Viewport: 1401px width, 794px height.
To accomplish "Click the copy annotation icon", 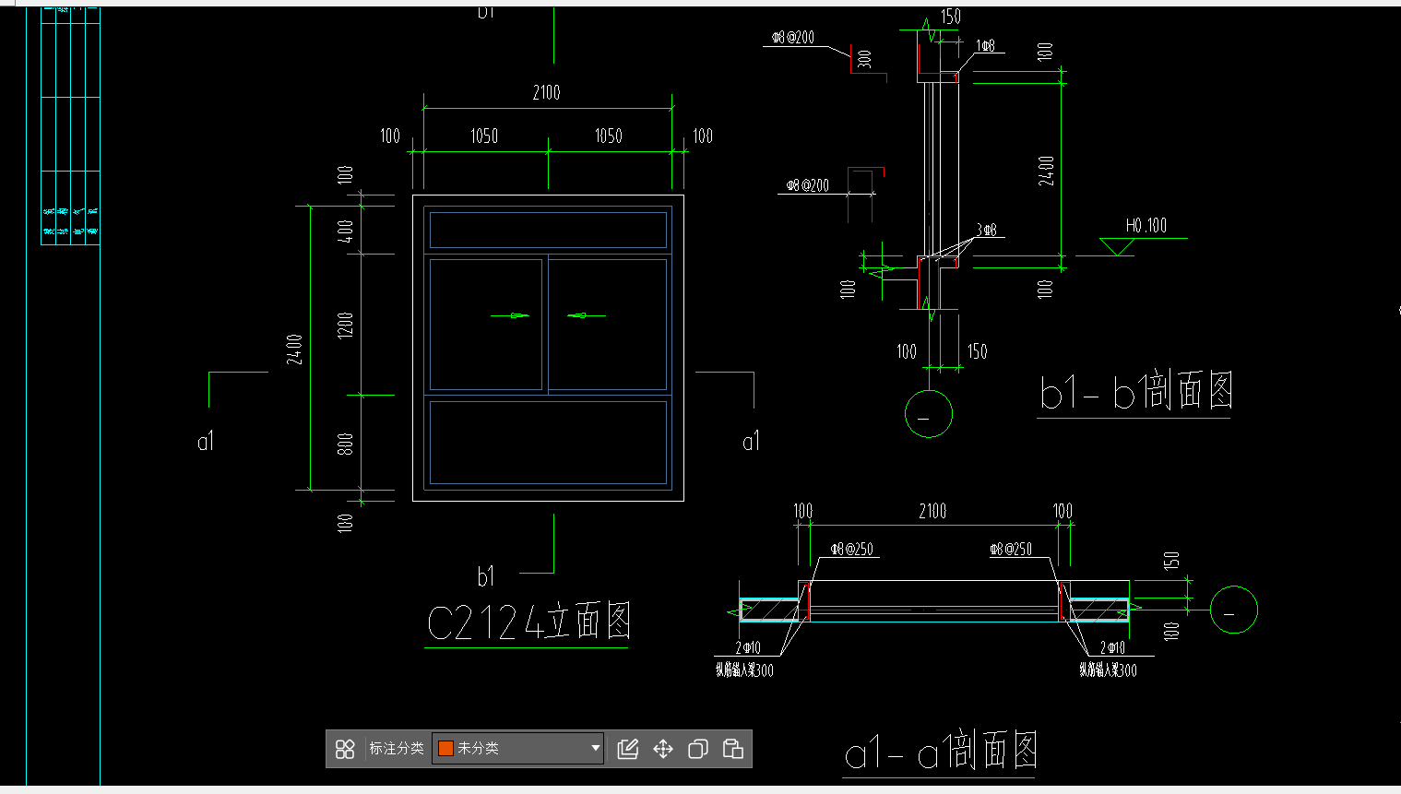I will coord(698,749).
